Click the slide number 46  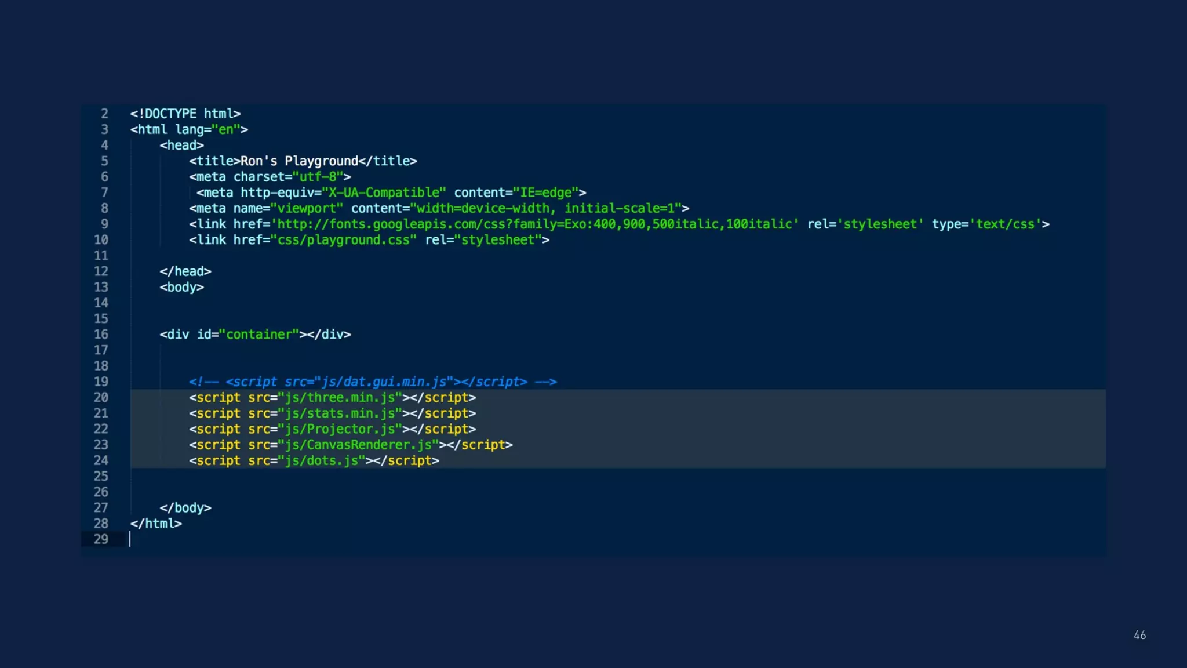pyautogui.click(x=1139, y=635)
